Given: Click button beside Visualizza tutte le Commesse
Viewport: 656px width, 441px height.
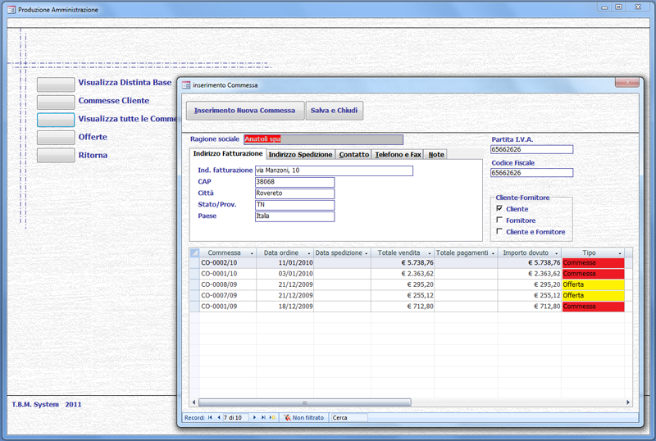Looking at the screenshot, I should [x=56, y=120].
